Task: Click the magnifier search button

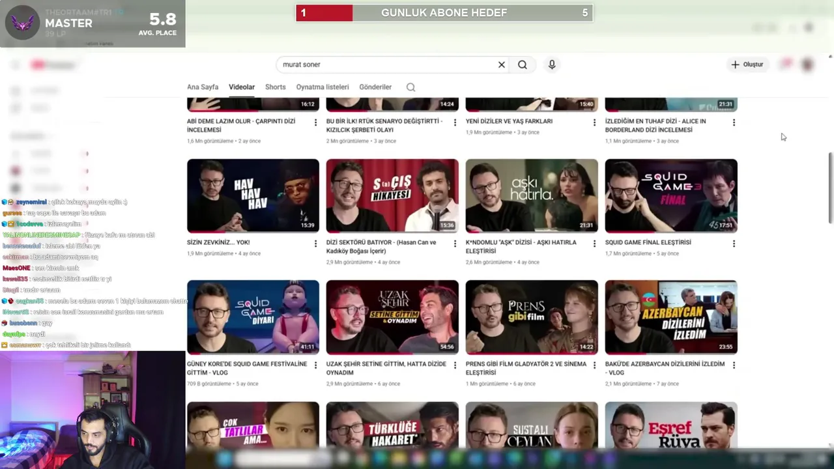Action: [523, 64]
